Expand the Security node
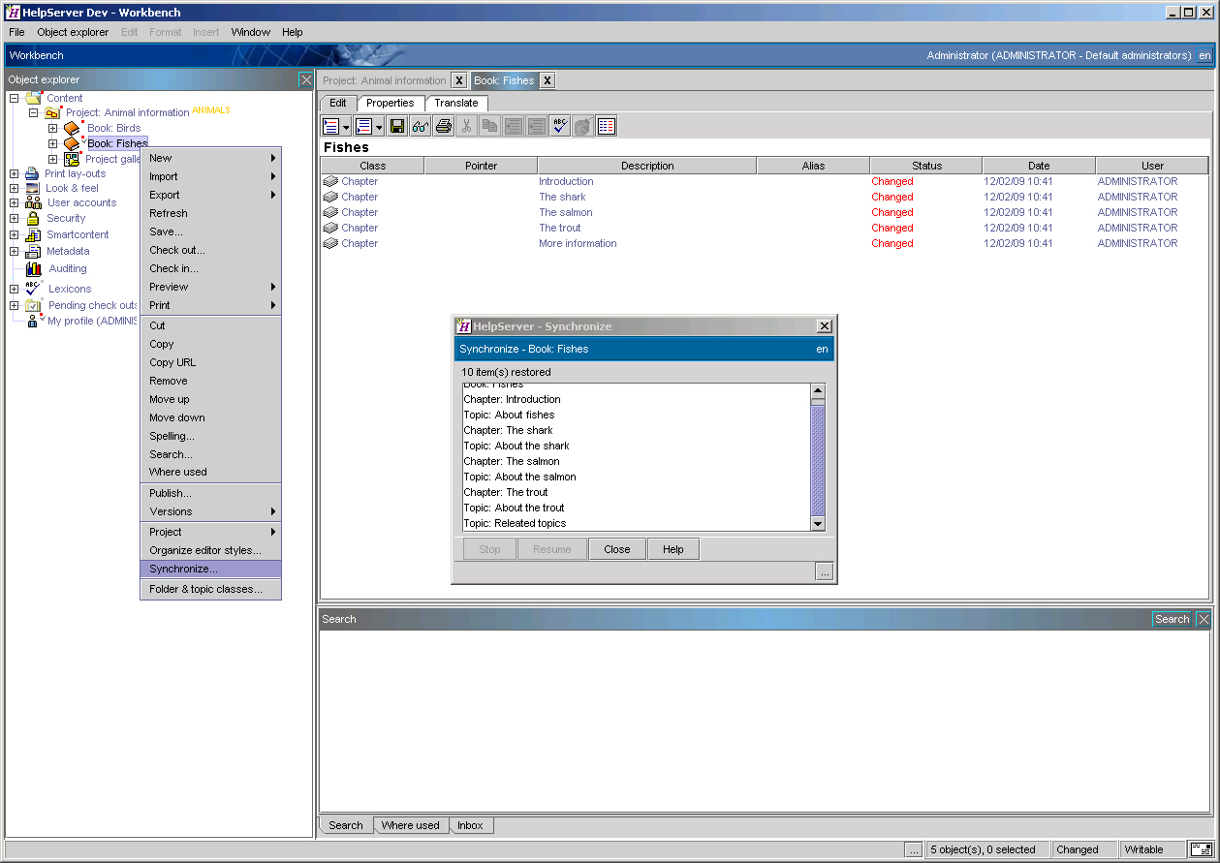 [15, 219]
